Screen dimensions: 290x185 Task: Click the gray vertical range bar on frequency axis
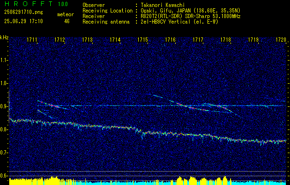(9, 107)
